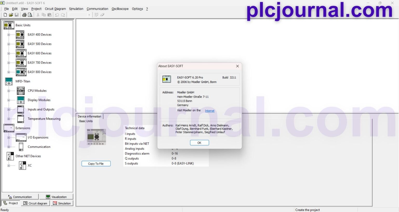
Task: Expand the EASY 400 Devices node
Action: [9, 34]
